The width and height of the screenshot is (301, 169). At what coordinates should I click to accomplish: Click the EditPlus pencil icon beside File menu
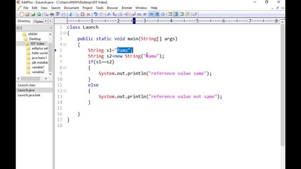click(x=19, y=8)
